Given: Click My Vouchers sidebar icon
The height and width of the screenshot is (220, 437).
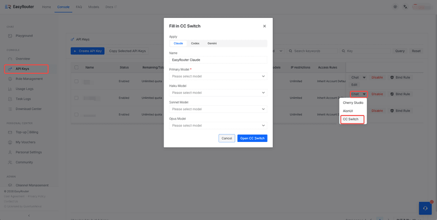Looking at the screenshot, I should tap(10, 142).
